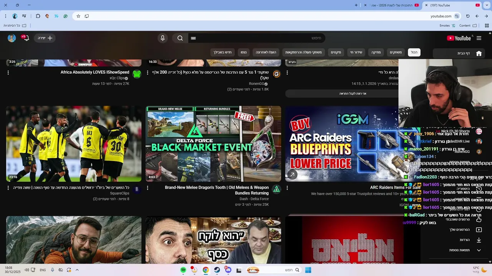Screen dimensions: 492x276
Task: Select the 'משחקי פעולה והרפתקאות' chip
Action: [304, 52]
